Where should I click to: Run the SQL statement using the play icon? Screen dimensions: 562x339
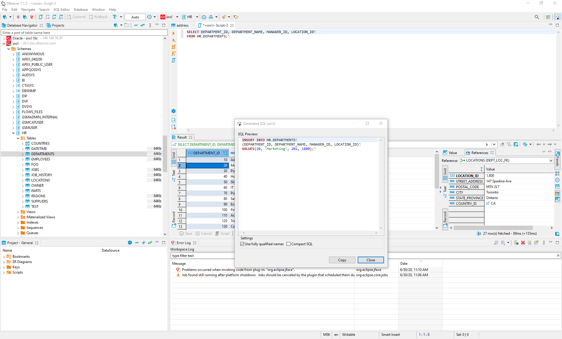(174, 33)
